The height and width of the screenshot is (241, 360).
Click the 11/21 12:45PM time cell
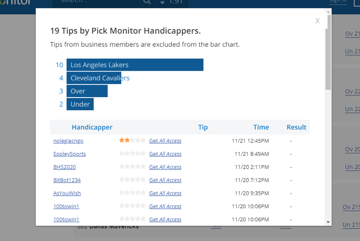[250, 141]
